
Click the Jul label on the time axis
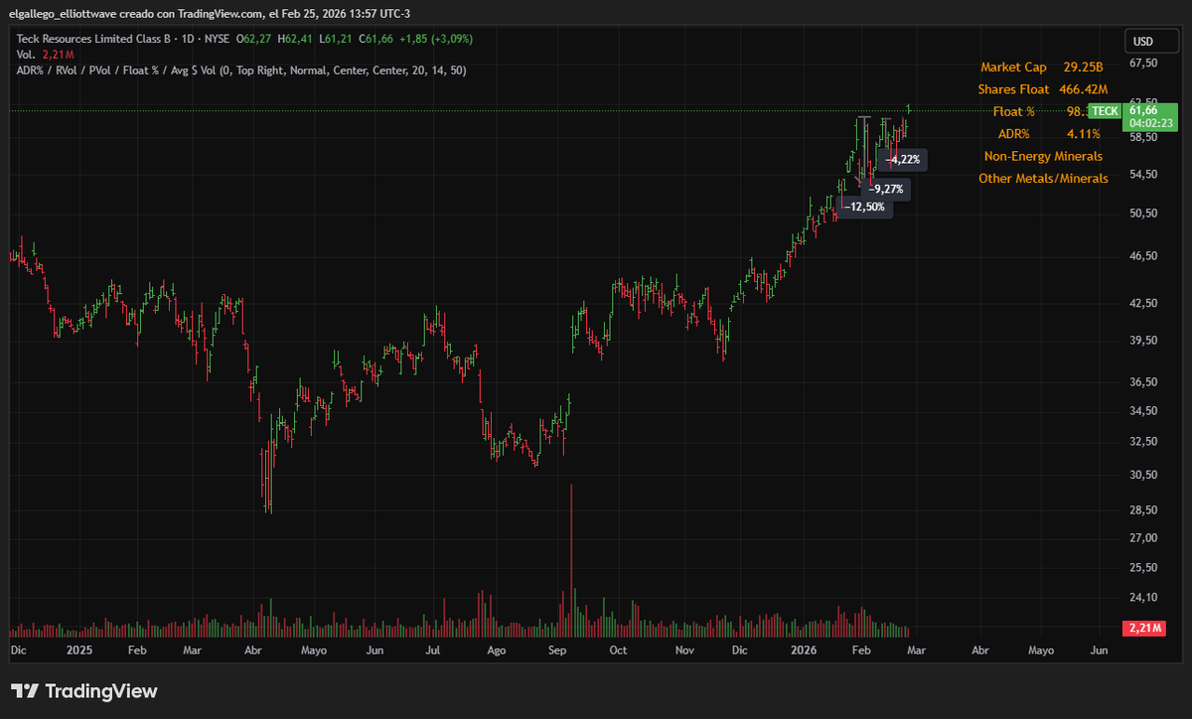click(433, 649)
